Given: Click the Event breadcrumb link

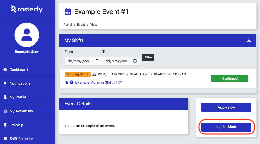Looking at the screenshot, I should tap(81, 25).
